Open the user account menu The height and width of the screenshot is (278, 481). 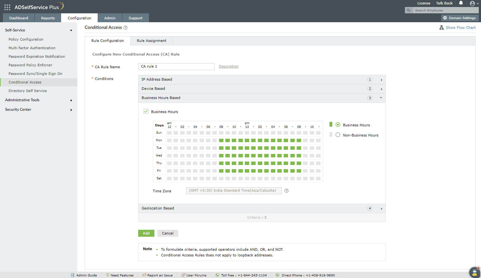click(x=472, y=3)
